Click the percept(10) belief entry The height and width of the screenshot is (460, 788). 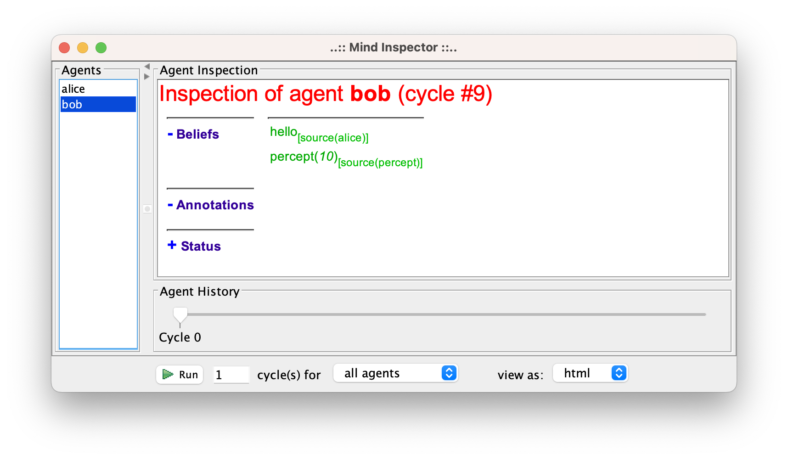346,159
